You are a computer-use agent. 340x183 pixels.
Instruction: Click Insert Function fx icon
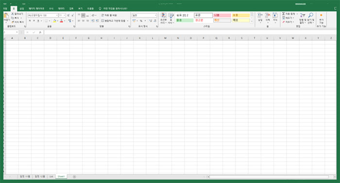pos(40,33)
